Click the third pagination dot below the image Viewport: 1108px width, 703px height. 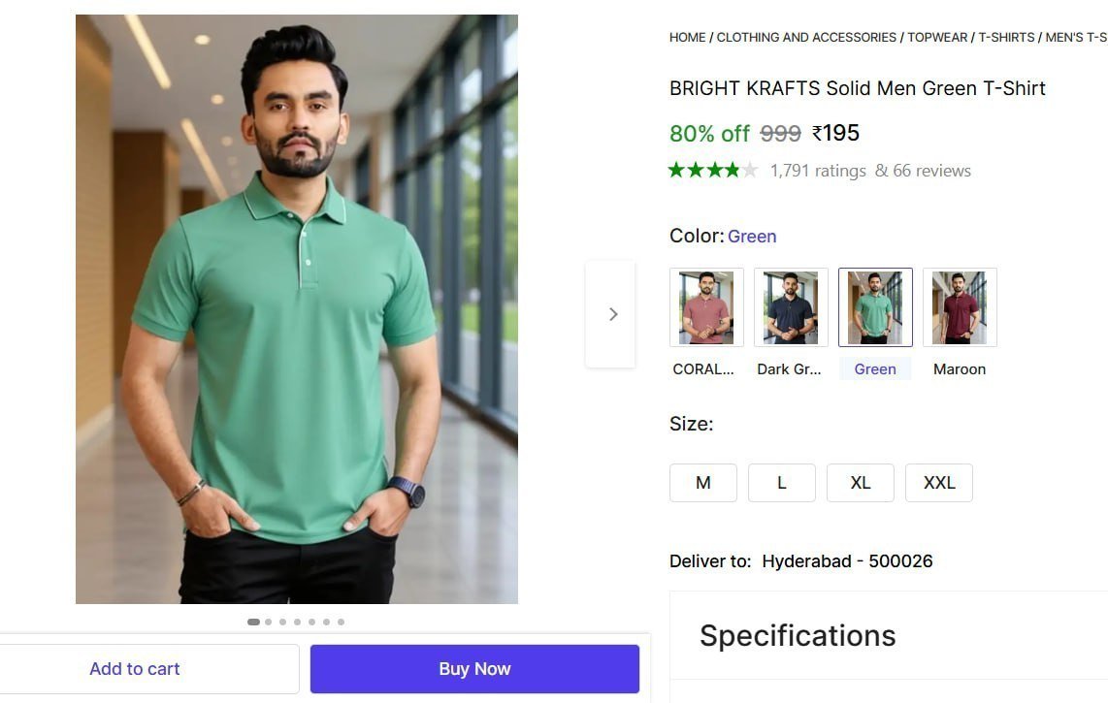tap(281, 622)
